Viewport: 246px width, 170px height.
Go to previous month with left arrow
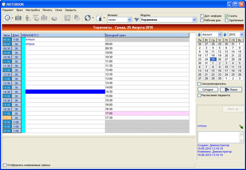pos(199,35)
